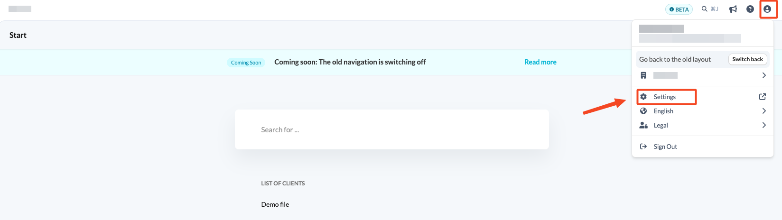Screen dimensions: 782x220
Task: Click the BETA badge
Action: click(679, 9)
